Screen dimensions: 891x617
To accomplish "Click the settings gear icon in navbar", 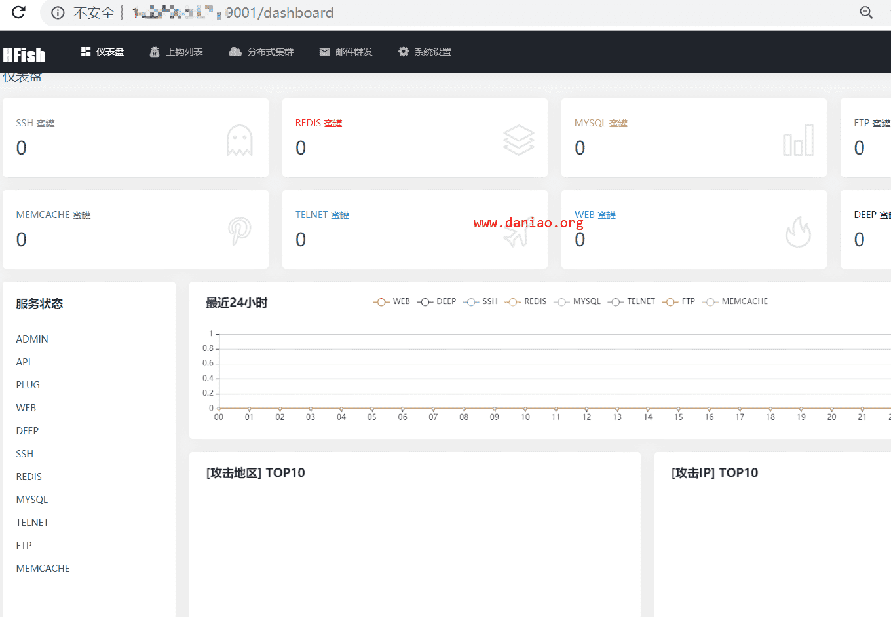I will [404, 52].
